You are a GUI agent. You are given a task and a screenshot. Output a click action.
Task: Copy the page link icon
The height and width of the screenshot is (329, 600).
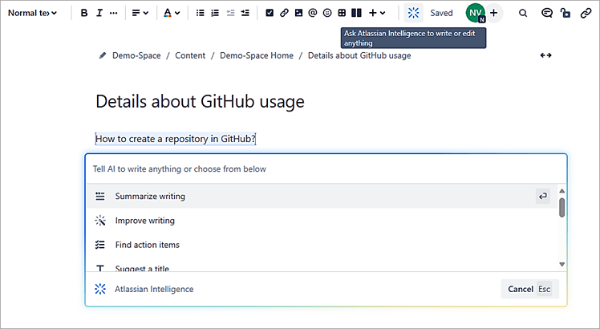586,13
